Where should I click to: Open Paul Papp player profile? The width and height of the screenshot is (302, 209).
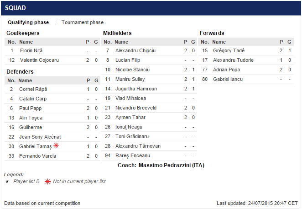(x=31, y=108)
